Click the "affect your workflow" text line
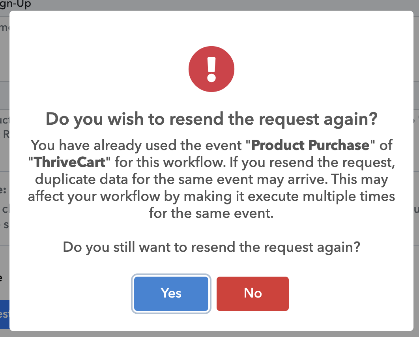Screen dimensions: 419x337 pos(211,196)
